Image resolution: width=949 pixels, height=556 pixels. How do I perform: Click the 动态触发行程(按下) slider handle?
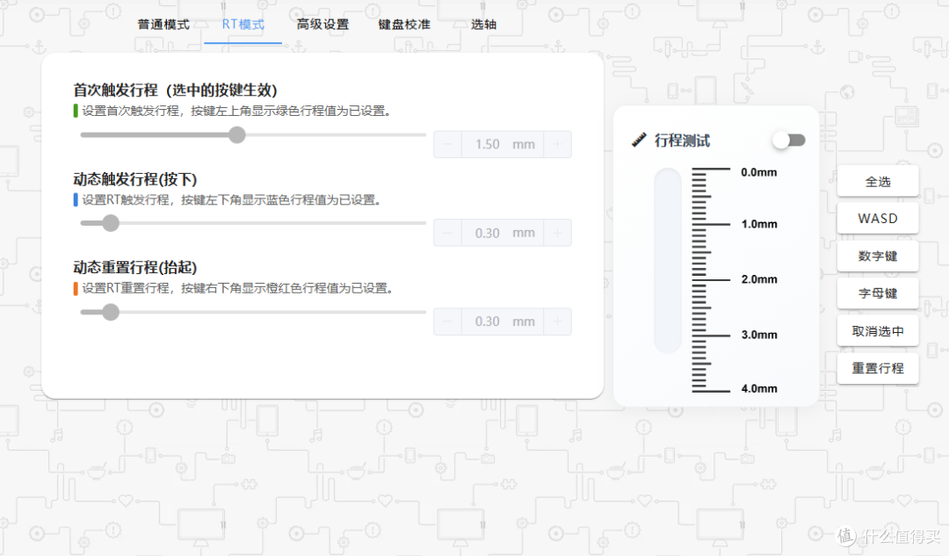[x=110, y=223]
